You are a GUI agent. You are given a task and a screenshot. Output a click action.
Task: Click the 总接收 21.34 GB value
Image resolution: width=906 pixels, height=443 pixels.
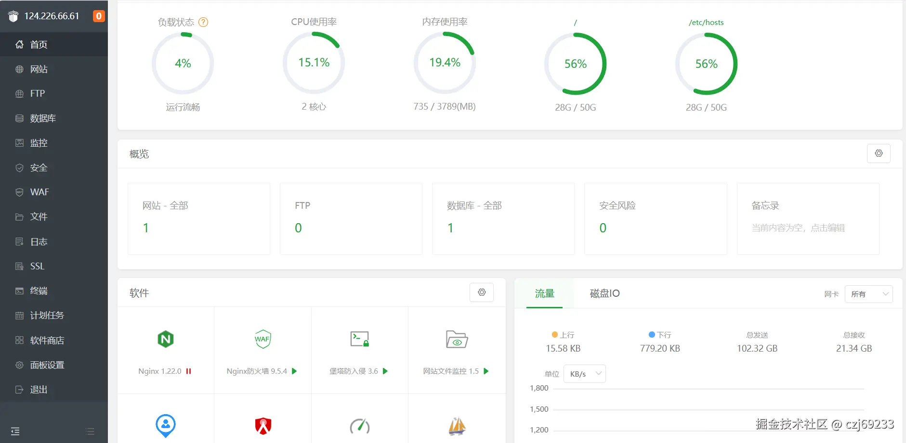[x=854, y=348]
